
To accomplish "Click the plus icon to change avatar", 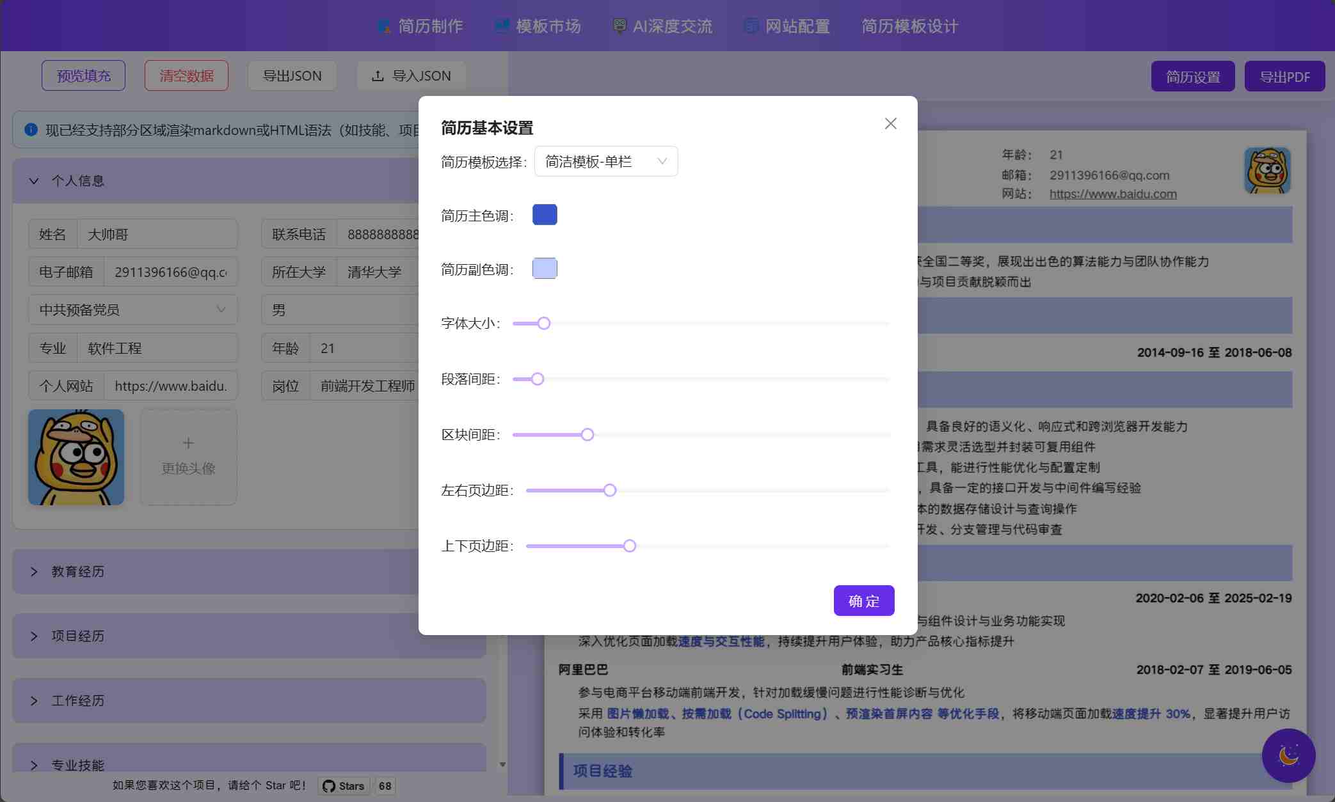I will [x=188, y=443].
